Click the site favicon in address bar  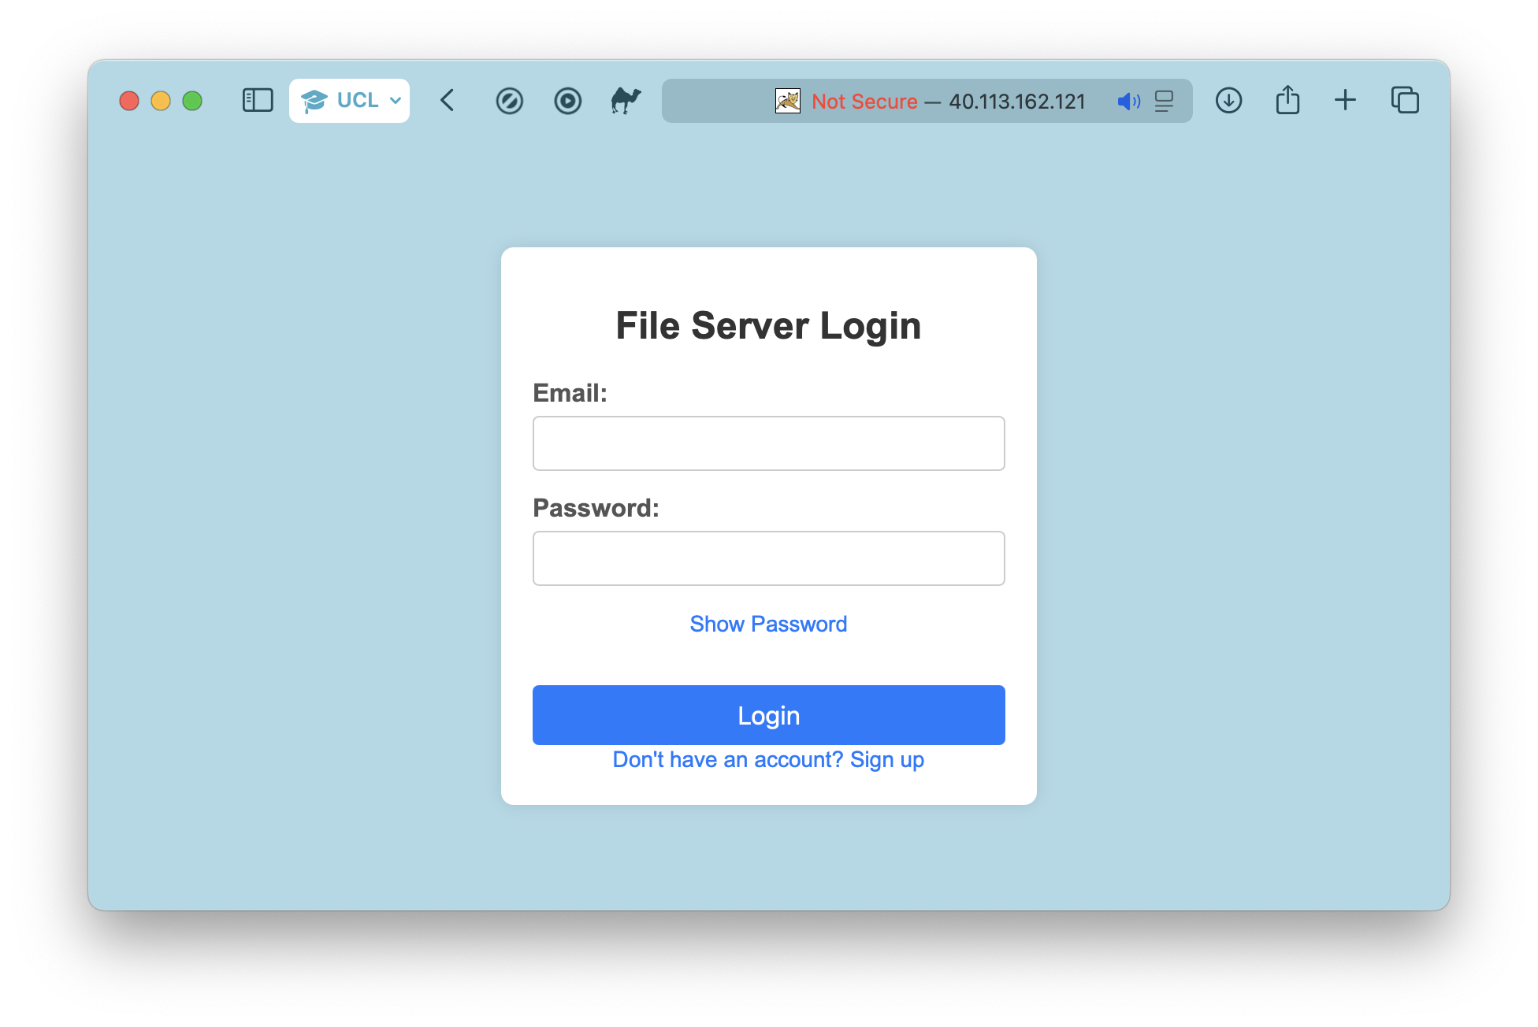[x=788, y=101]
